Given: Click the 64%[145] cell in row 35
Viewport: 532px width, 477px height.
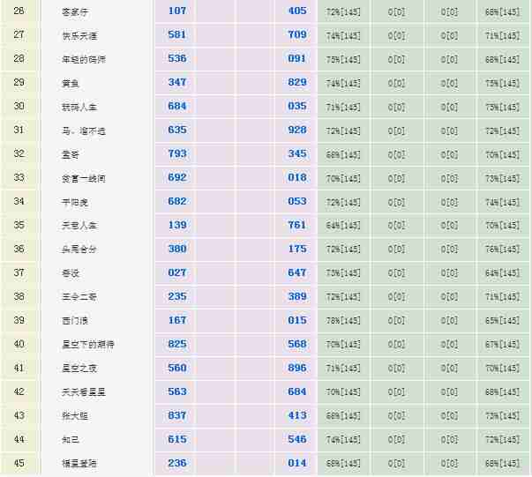Looking at the screenshot, I should pos(343,226).
